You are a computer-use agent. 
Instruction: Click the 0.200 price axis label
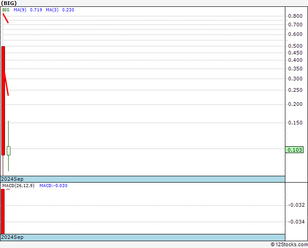295,104
